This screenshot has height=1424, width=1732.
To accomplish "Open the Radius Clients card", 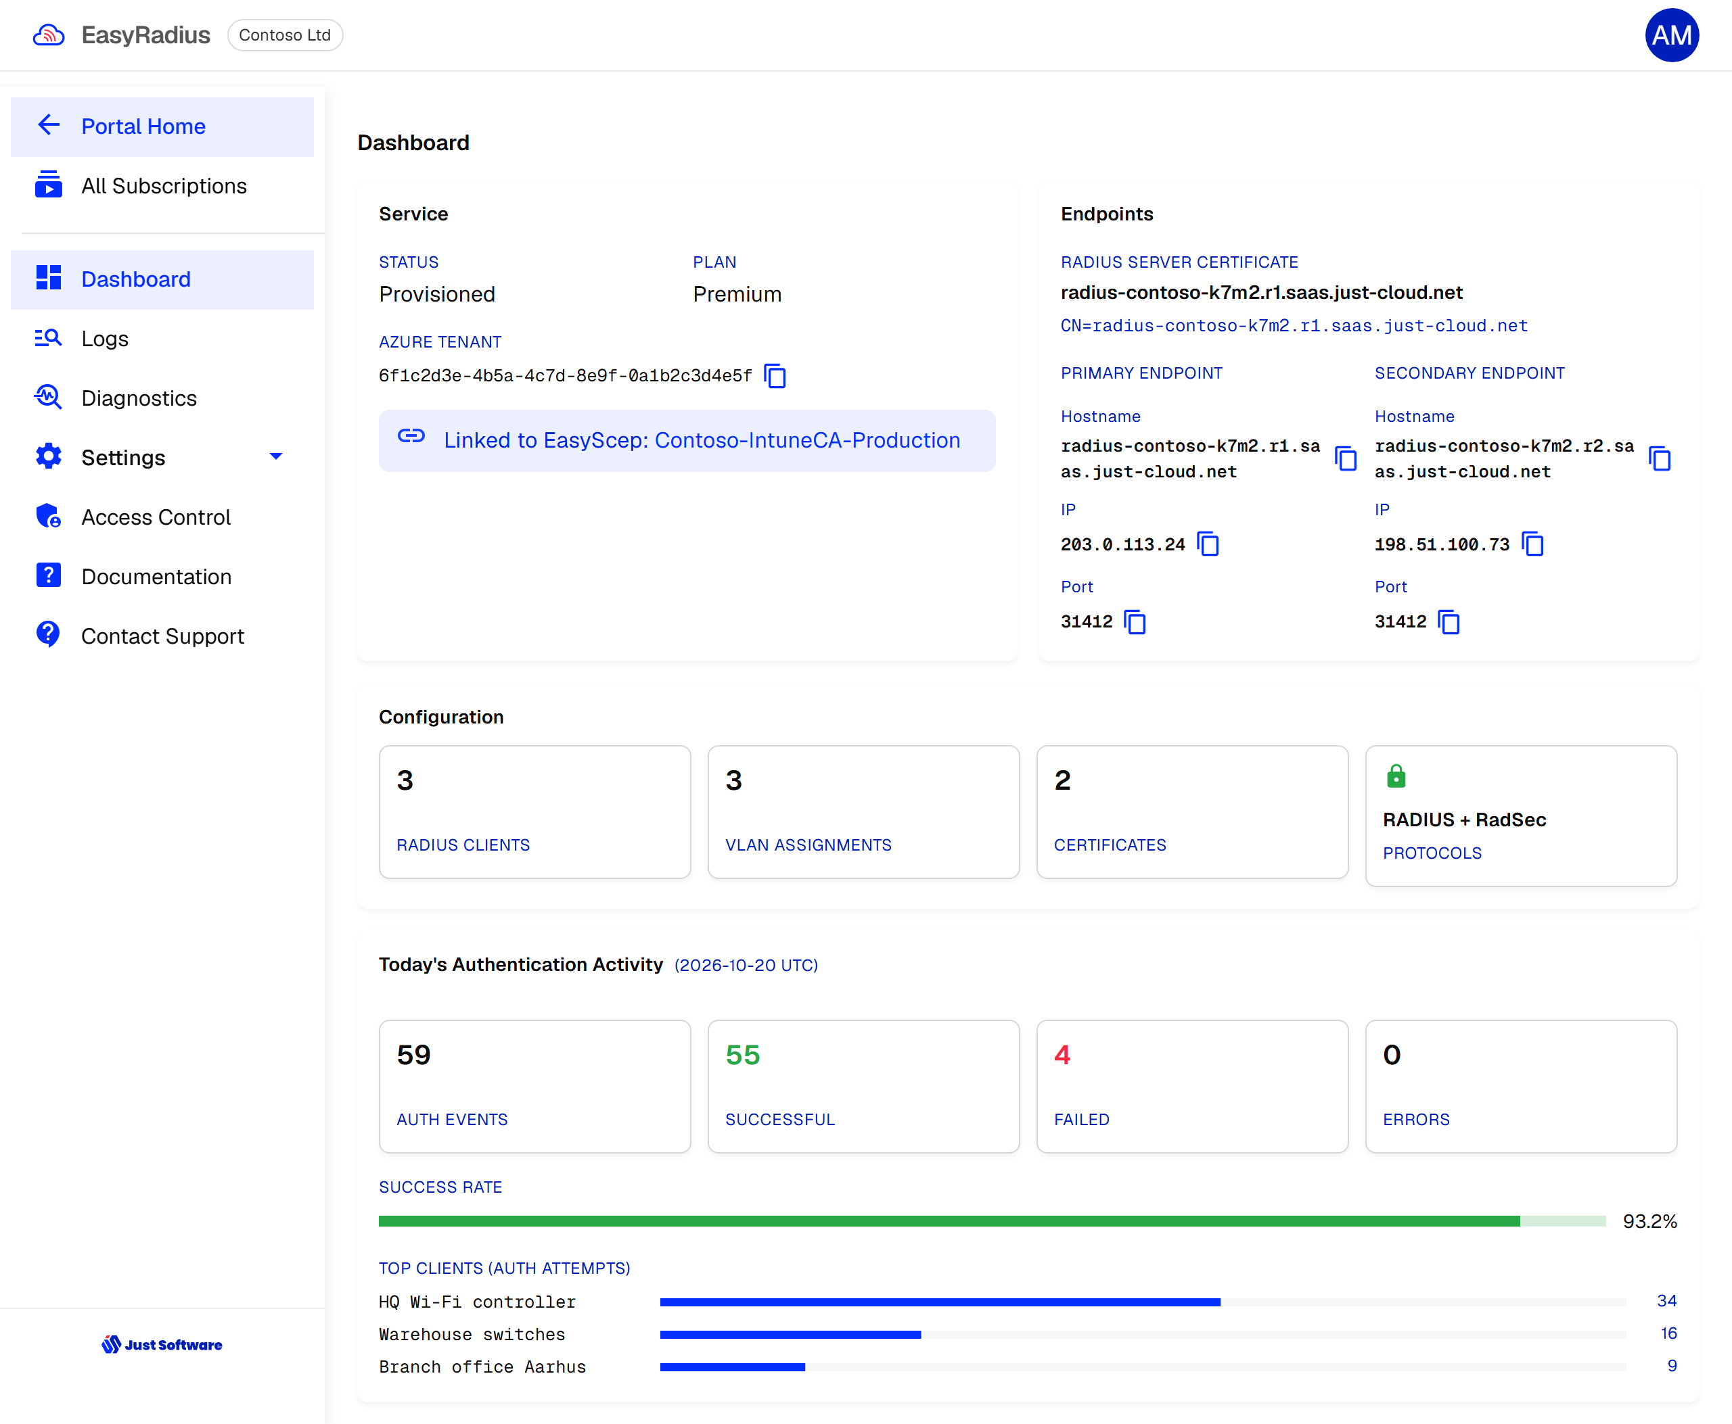I will 534,812.
